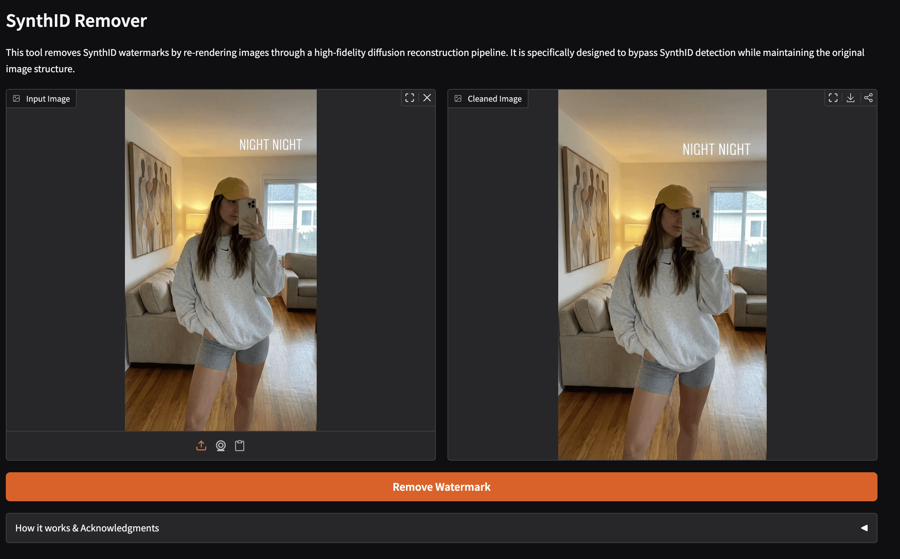Select the webcam capture icon
Image resolution: width=900 pixels, height=559 pixels.
220,445
